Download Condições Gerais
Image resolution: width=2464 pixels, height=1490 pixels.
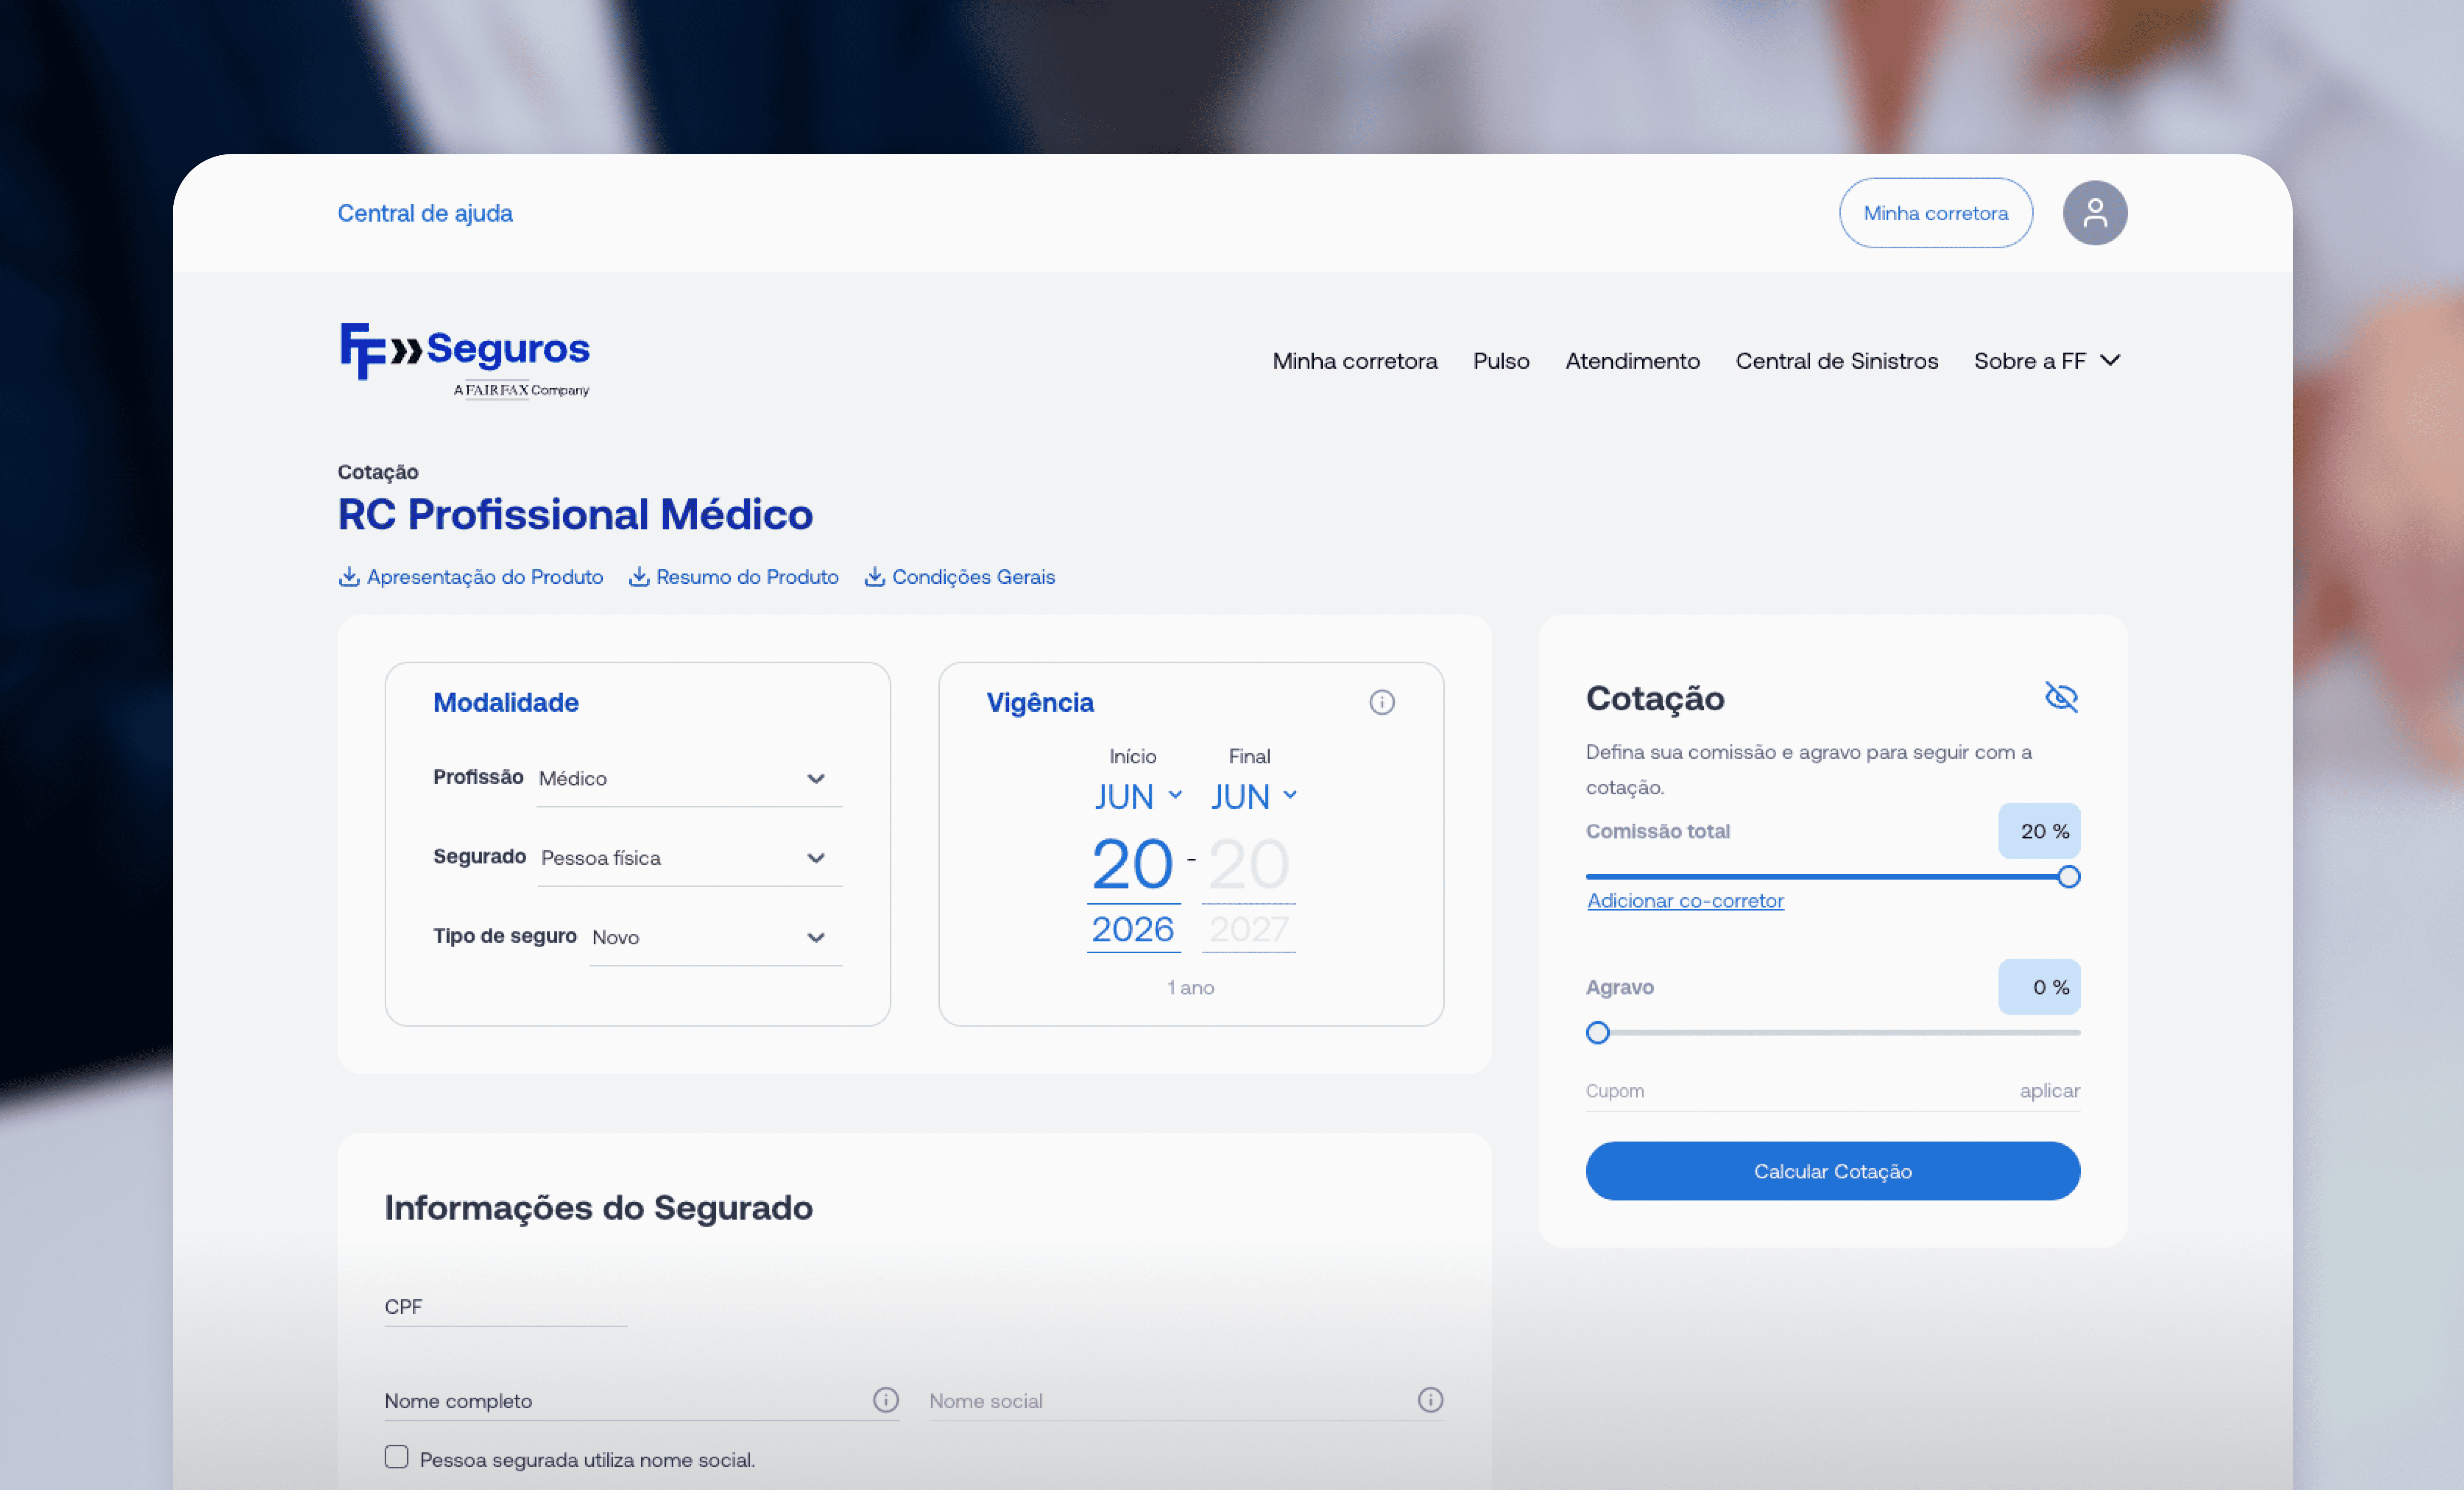[x=959, y=577]
